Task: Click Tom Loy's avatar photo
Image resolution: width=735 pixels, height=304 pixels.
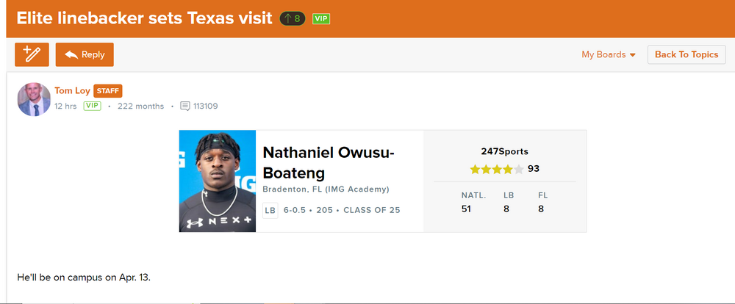Action: (x=34, y=98)
